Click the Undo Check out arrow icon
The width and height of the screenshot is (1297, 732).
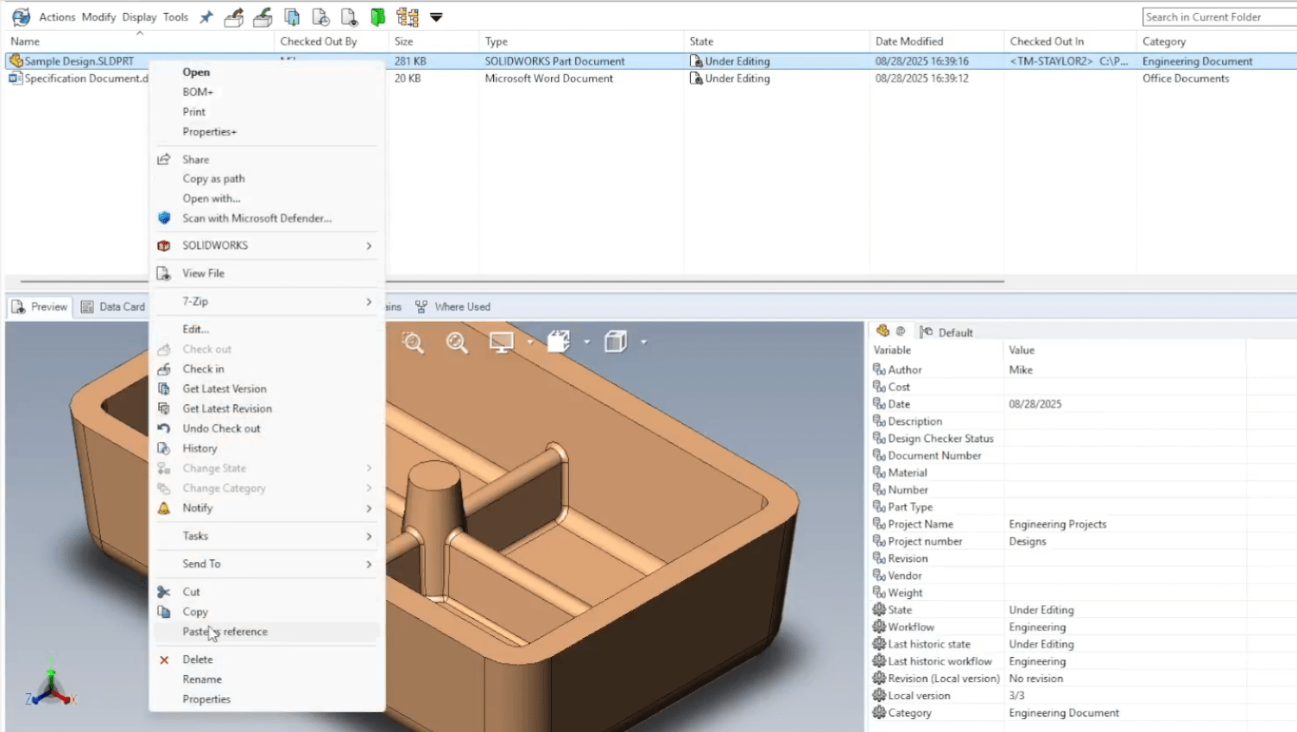pyautogui.click(x=164, y=428)
